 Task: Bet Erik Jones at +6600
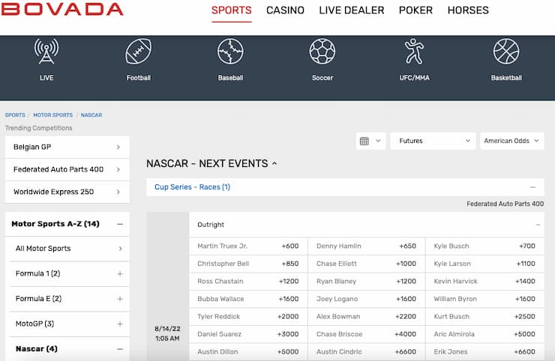[x=484, y=352]
